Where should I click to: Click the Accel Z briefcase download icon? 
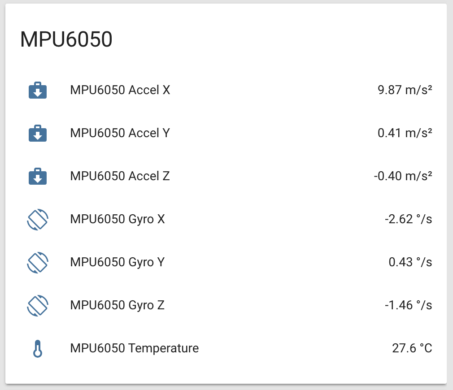[38, 177]
